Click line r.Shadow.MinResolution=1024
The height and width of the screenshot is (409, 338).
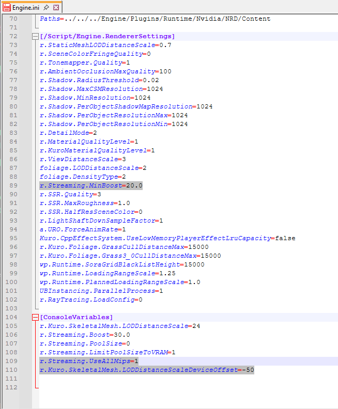[95, 98]
